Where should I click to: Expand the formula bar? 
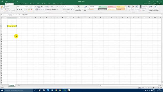pyautogui.click(x=162, y=15)
